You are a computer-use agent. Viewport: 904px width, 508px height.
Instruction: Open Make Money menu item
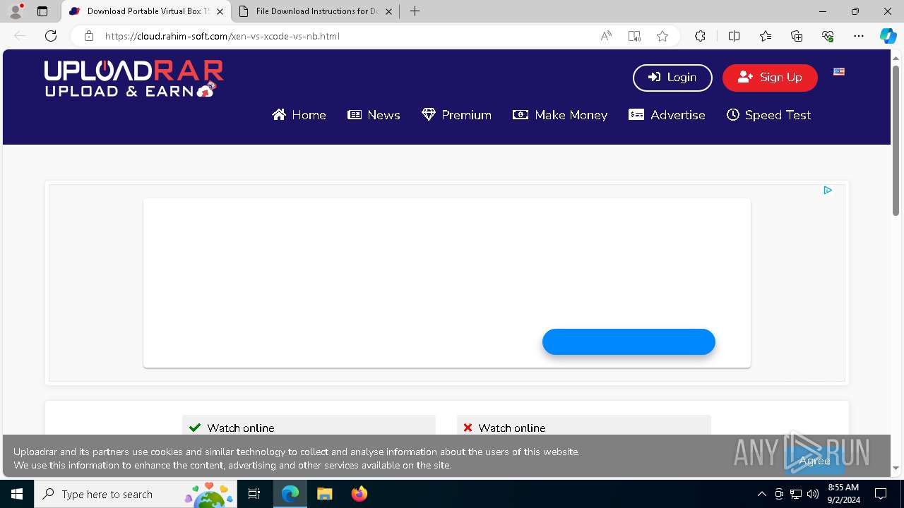560,115
